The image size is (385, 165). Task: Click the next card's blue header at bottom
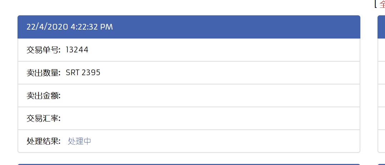click(189, 164)
